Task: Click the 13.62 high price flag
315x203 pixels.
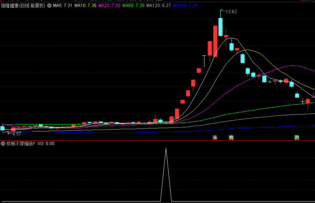Action: click(231, 12)
